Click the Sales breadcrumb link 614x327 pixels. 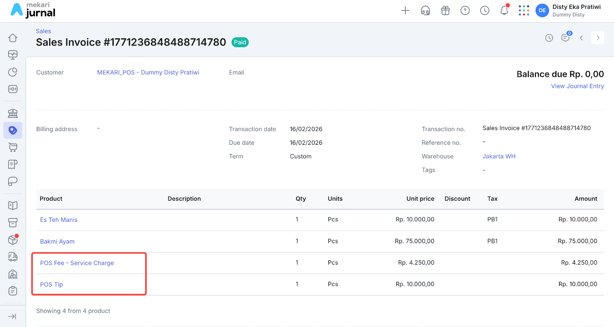tap(43, 31)
